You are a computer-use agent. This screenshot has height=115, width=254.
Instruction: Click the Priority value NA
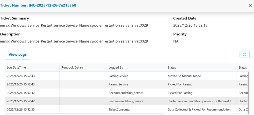click(x=176, y=41)
